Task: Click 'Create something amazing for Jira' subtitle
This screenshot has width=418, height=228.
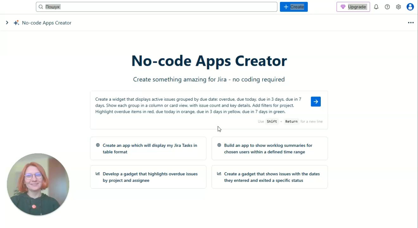Action: point(209,79)
